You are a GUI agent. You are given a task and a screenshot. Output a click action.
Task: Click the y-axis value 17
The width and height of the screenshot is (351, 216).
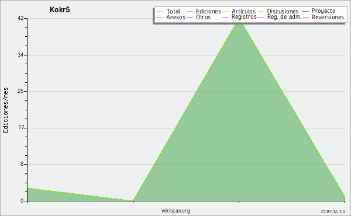20,128
